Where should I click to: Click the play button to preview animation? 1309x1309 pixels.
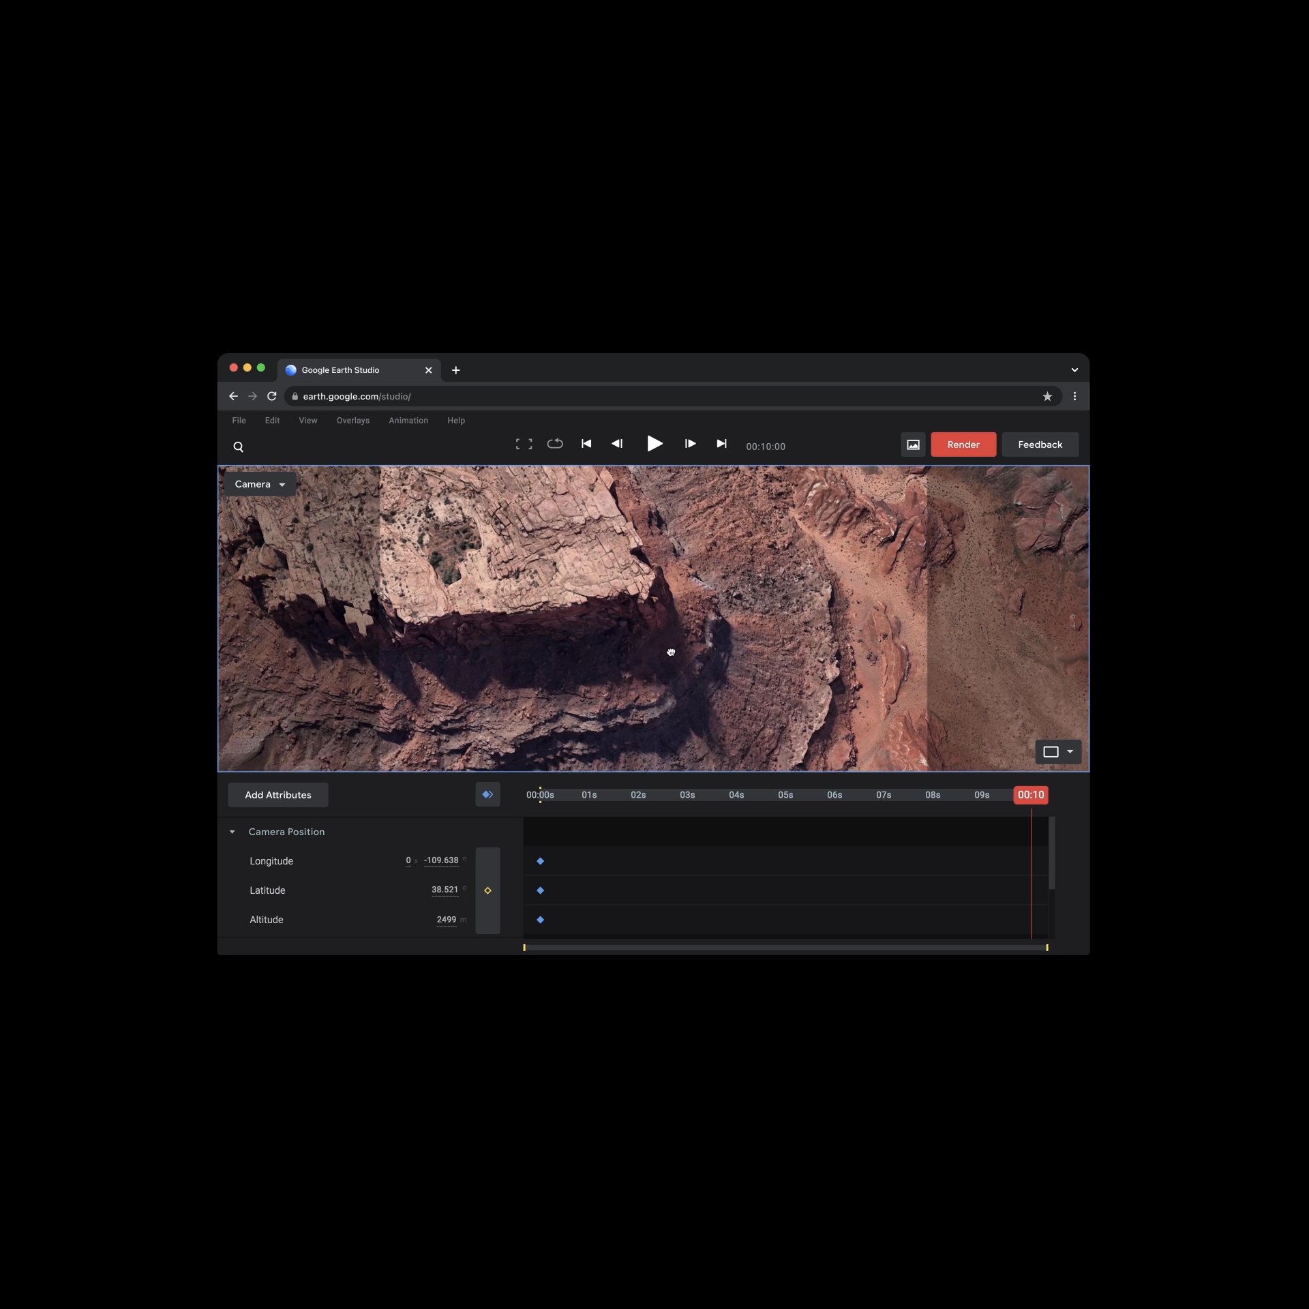click(654, 444)
